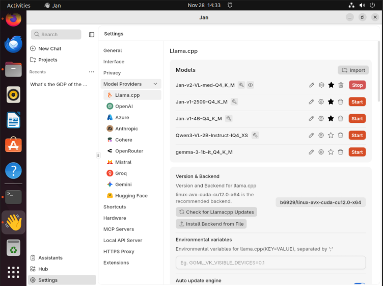Start the Qwen3-VL-2B-Instruct-IQ4_XS model
Image resolution: width=383 pixels, height=286 pixels.
point(357,135)
